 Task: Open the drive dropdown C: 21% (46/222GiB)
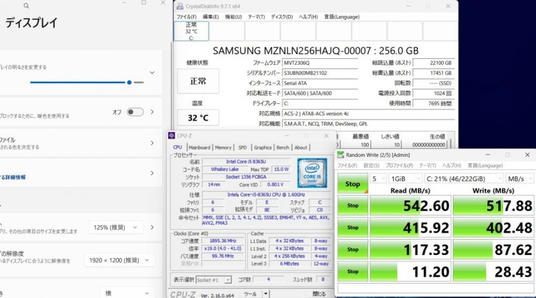tap(464, 178)
